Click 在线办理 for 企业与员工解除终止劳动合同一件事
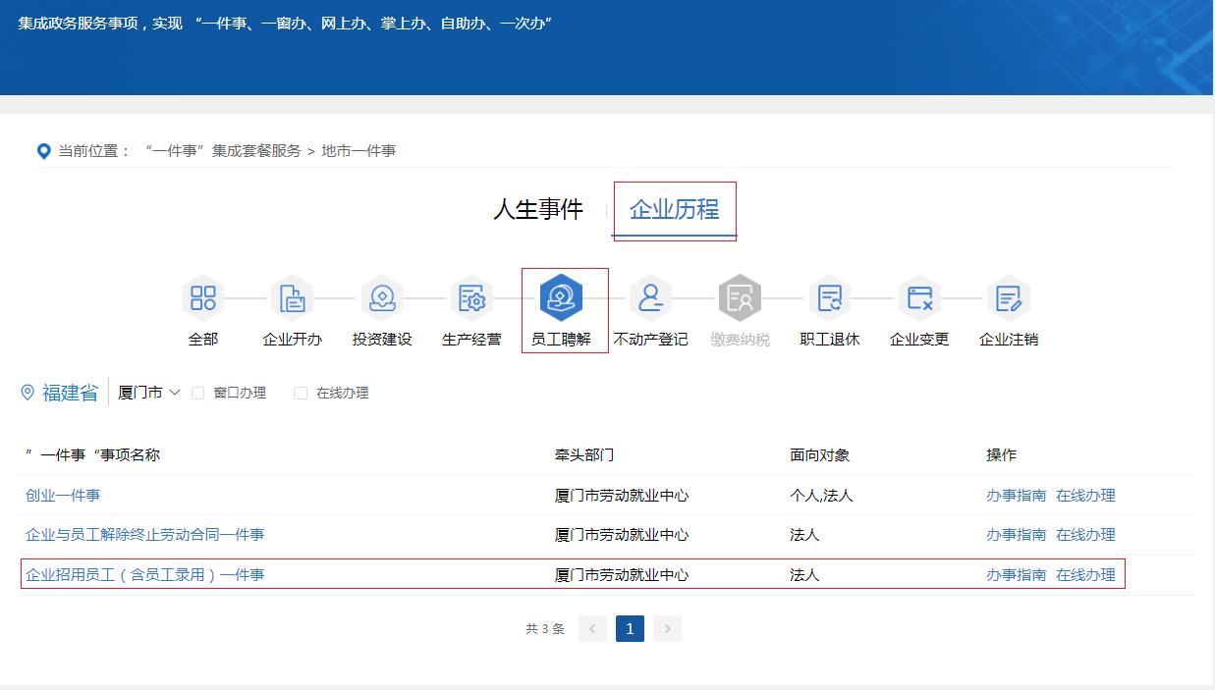The height and width of the screenshot is (690, 1215). point(1085,535)
